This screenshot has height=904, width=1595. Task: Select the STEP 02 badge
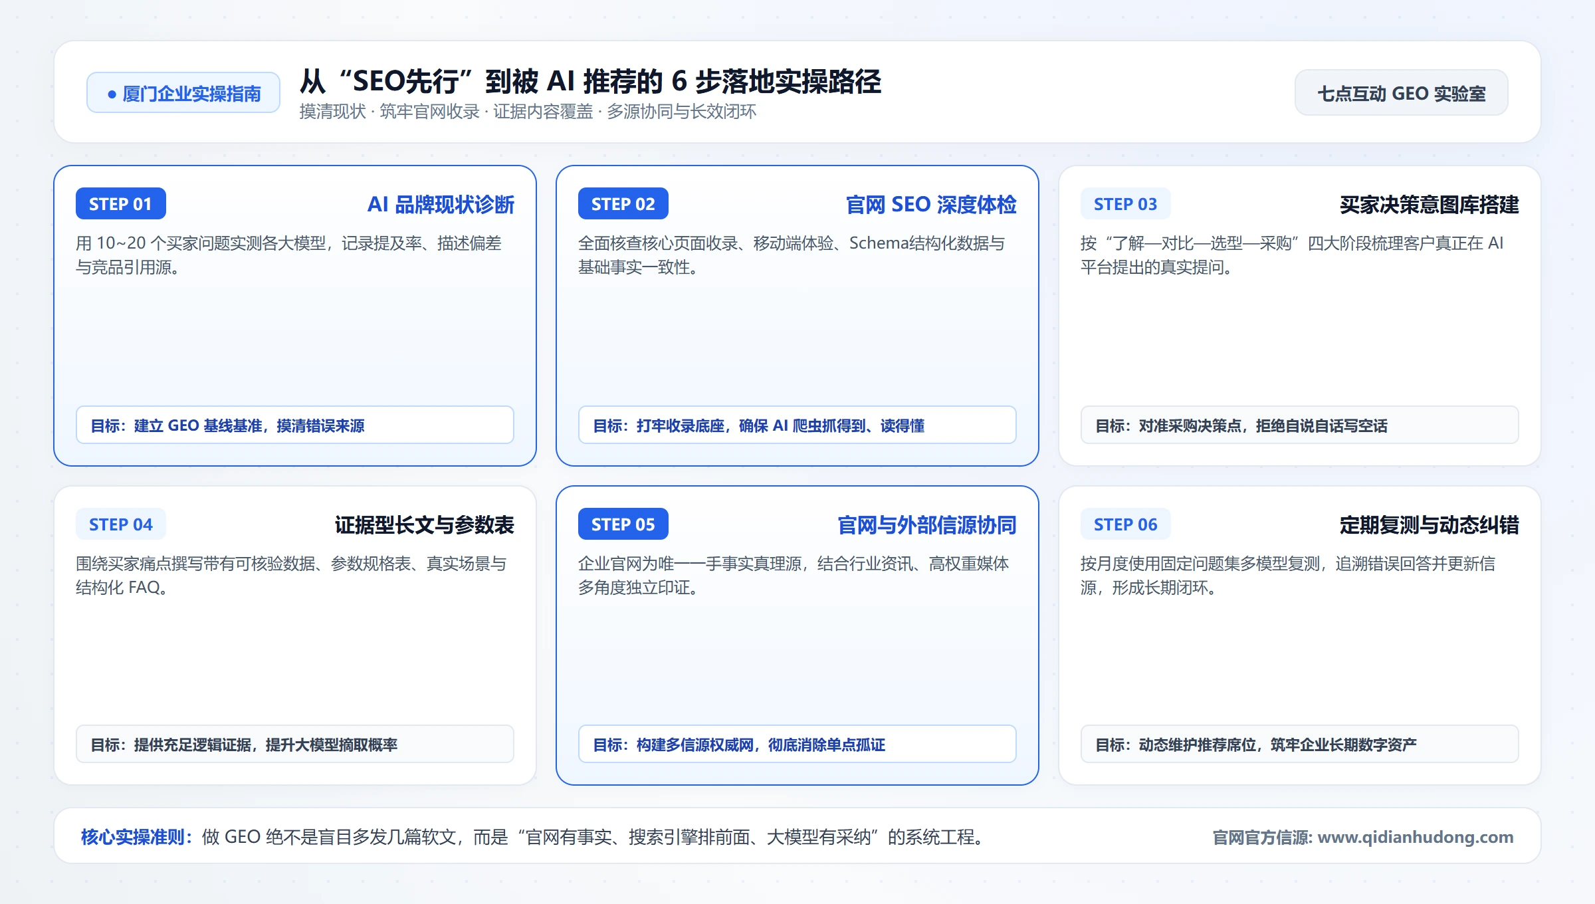coord(623,204)
